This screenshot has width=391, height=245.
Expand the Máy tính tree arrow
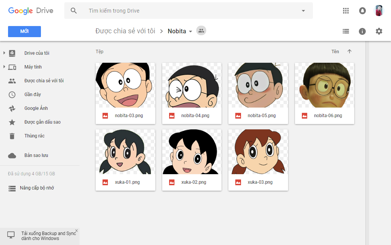coord(4,67)
